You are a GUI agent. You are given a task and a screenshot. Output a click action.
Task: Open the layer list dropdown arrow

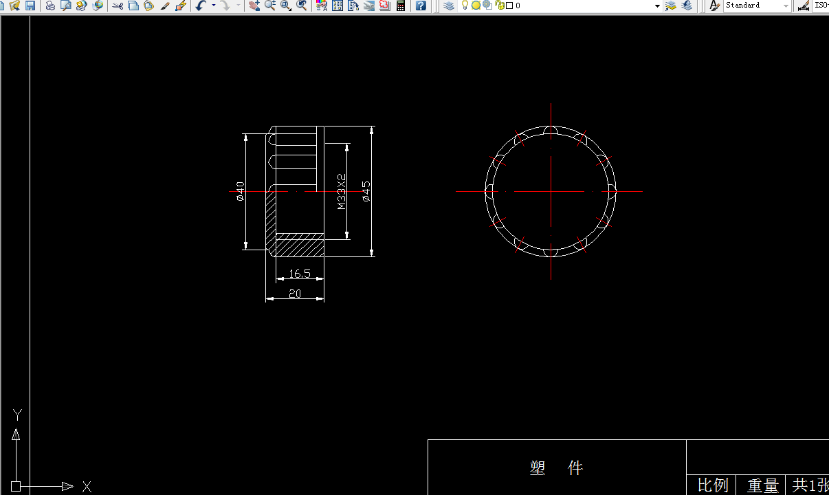tap(657, 5)
